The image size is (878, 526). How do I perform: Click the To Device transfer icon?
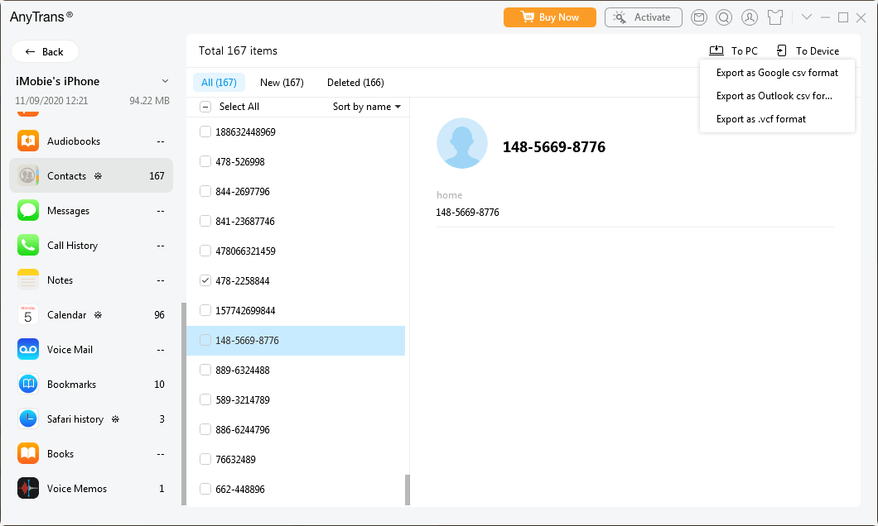(x=782, y=51)
